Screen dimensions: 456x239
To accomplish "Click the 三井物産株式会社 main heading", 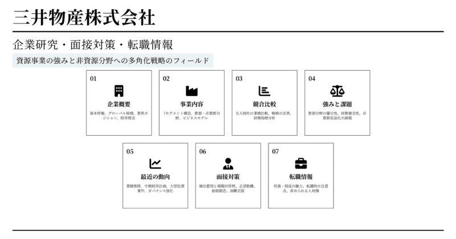I will point(84,18).
